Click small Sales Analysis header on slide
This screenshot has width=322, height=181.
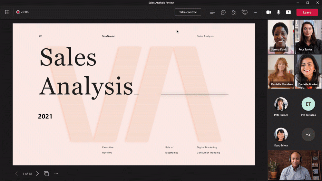pos(205,36)
